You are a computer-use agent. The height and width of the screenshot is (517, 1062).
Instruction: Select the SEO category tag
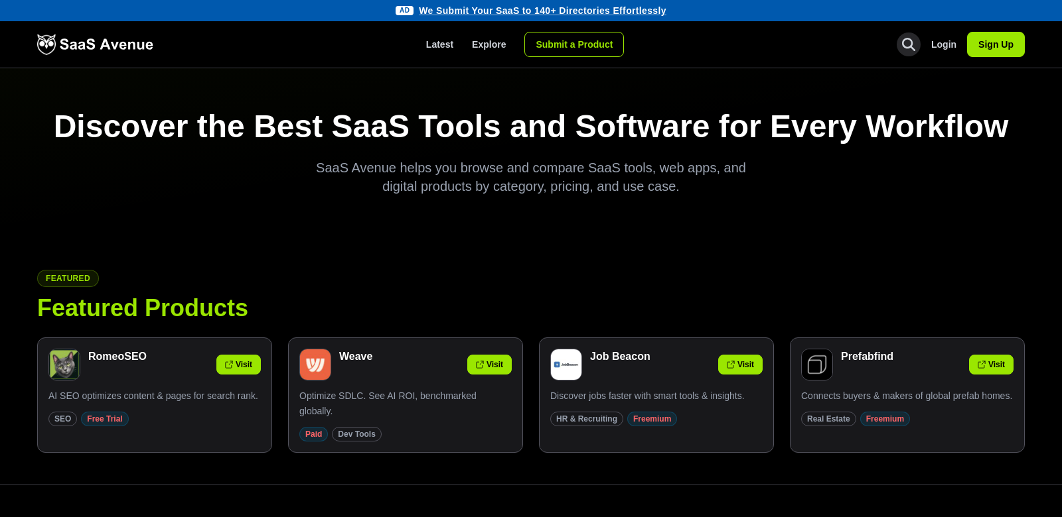(x=62, y=419)
